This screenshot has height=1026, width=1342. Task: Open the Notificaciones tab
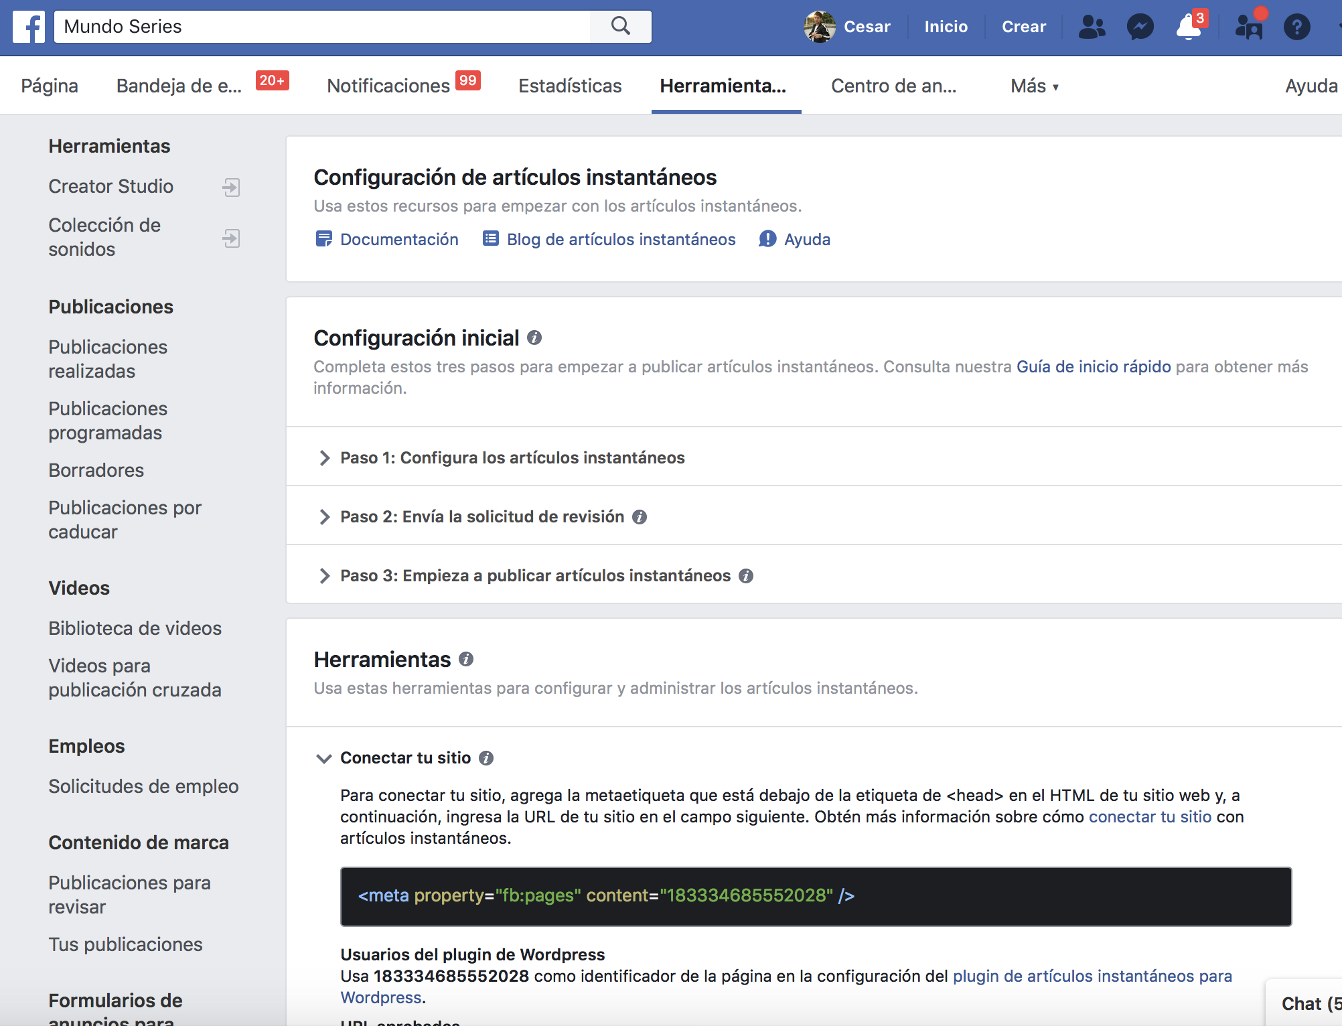[388, 86]
